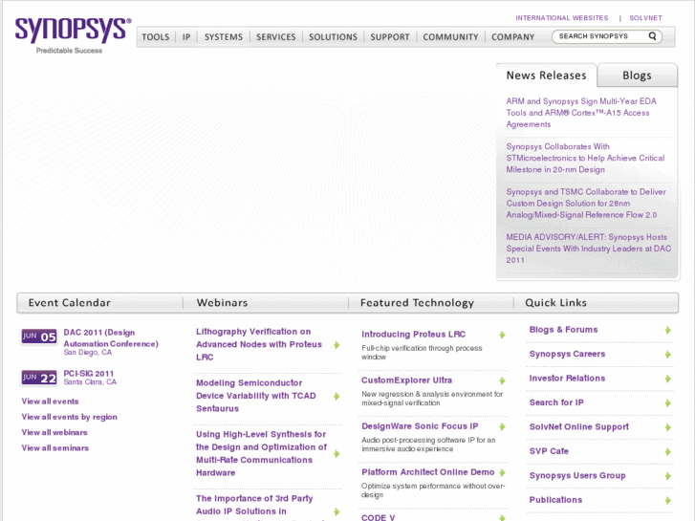695x521 pixels.
Task: Click in the Search Synopsys field
Action: tap(600, 36)
